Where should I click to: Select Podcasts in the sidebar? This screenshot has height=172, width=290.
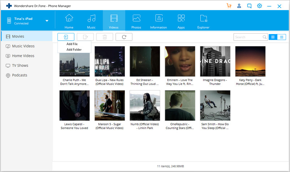click(27, 75)
